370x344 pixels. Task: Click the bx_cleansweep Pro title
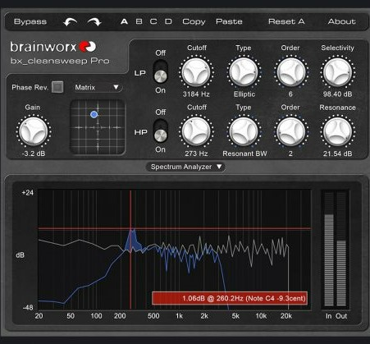pos(60,61)
